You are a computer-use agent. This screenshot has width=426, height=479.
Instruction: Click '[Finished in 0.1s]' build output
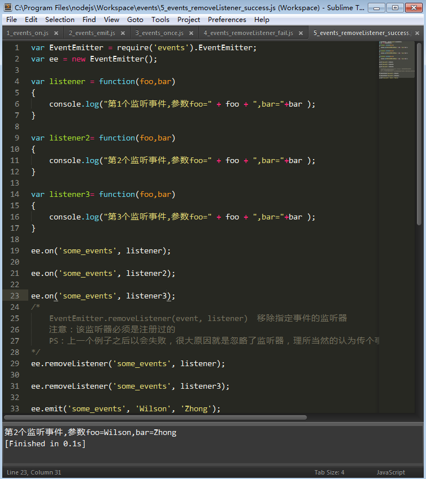(45, 443)
